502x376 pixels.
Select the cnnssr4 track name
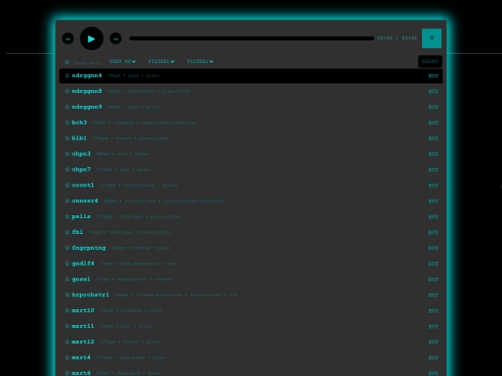tap(85, 201)
